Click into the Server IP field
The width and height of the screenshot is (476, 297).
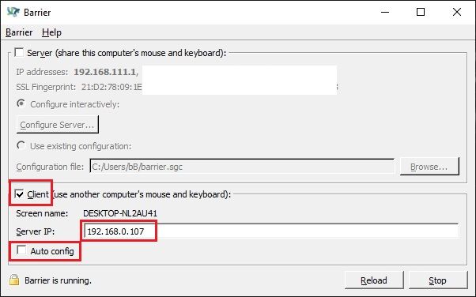(x=270, y=231)
